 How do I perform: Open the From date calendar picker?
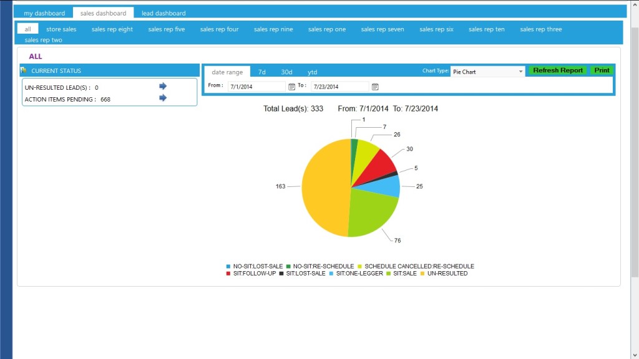coord(291,87)
